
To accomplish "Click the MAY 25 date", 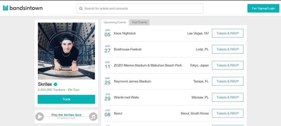I will click(x=107, y=81).
